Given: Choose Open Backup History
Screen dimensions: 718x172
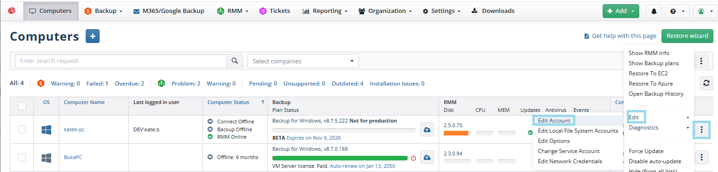Looking at the screenshot, I should click(656, 94).
